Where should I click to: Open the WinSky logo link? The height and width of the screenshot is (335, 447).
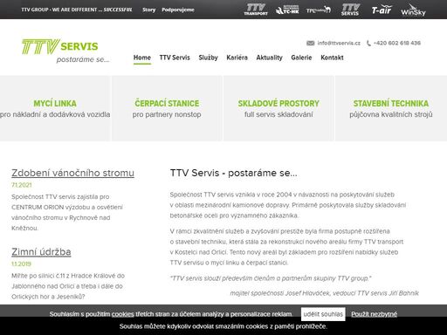413,10
